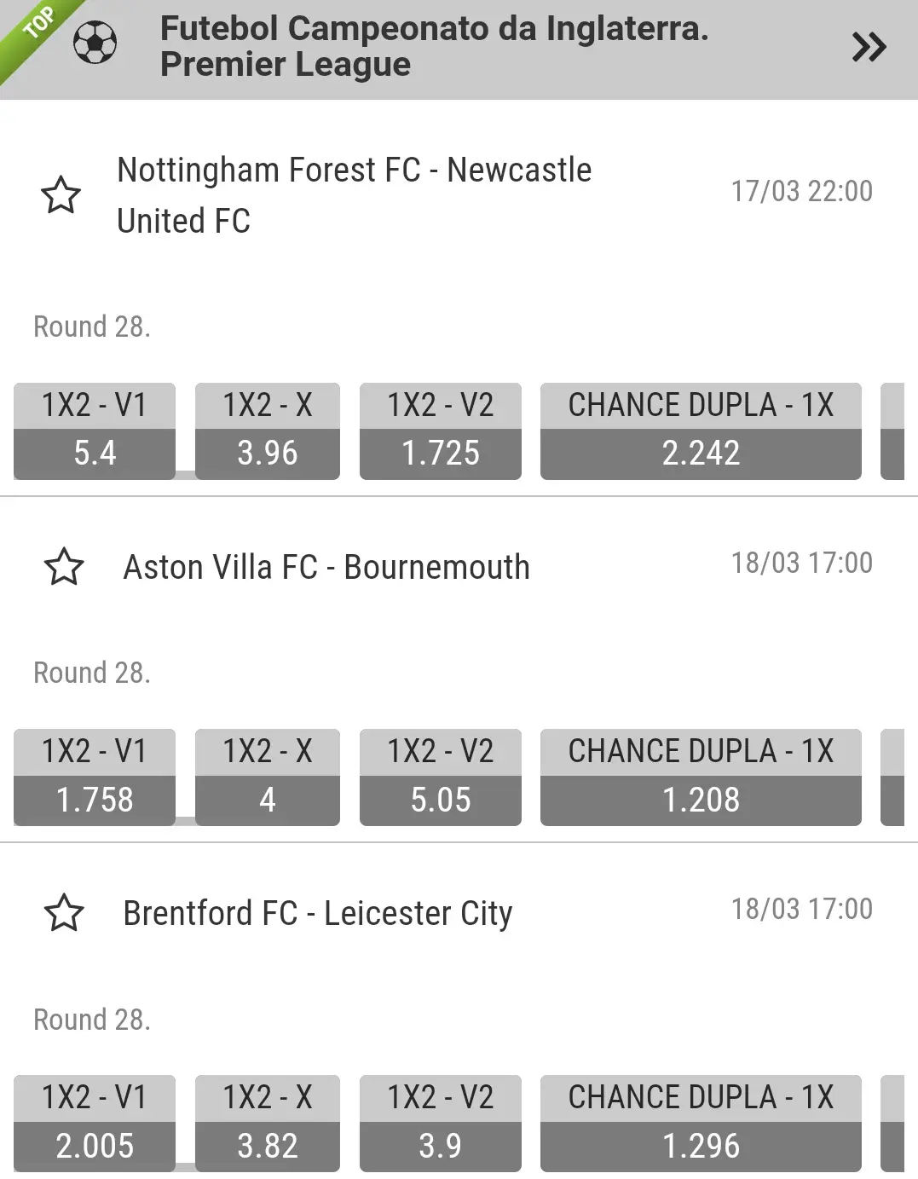Viewport: 918px width, 1179px height.
Task: Bet on Brentford win at 2.005
Action: coord(95,1124)
